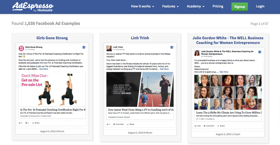Click the Linh Trinh profile photo
This screenshot has width=280, height=145.
tap(109, 48)
